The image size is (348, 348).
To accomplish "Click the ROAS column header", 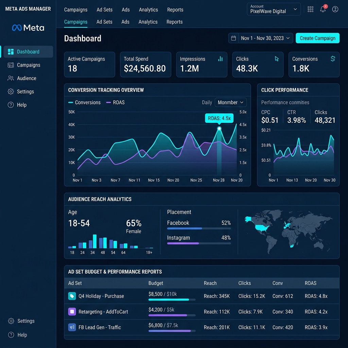I will [311, 283].
